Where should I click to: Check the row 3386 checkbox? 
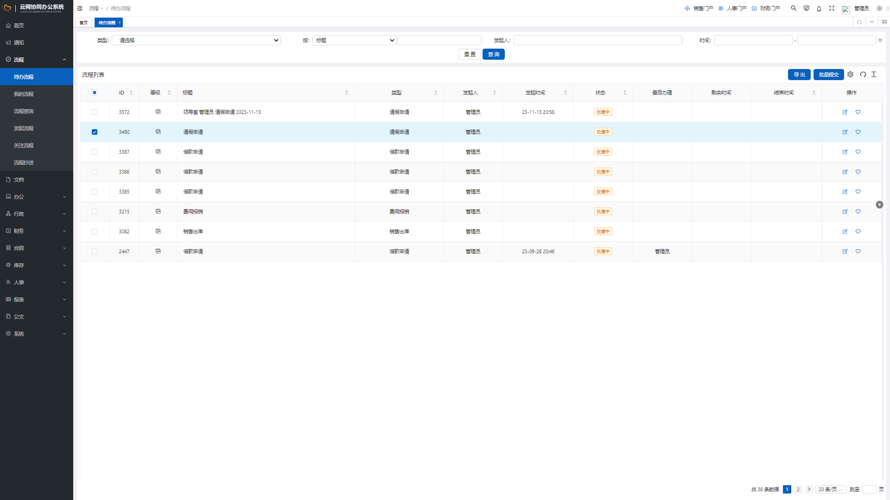95,172
